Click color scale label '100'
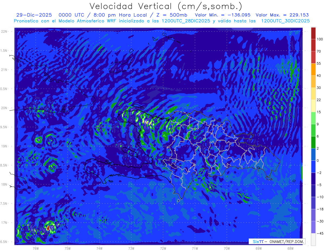This screenshot has height=252, width=326. 320,39
